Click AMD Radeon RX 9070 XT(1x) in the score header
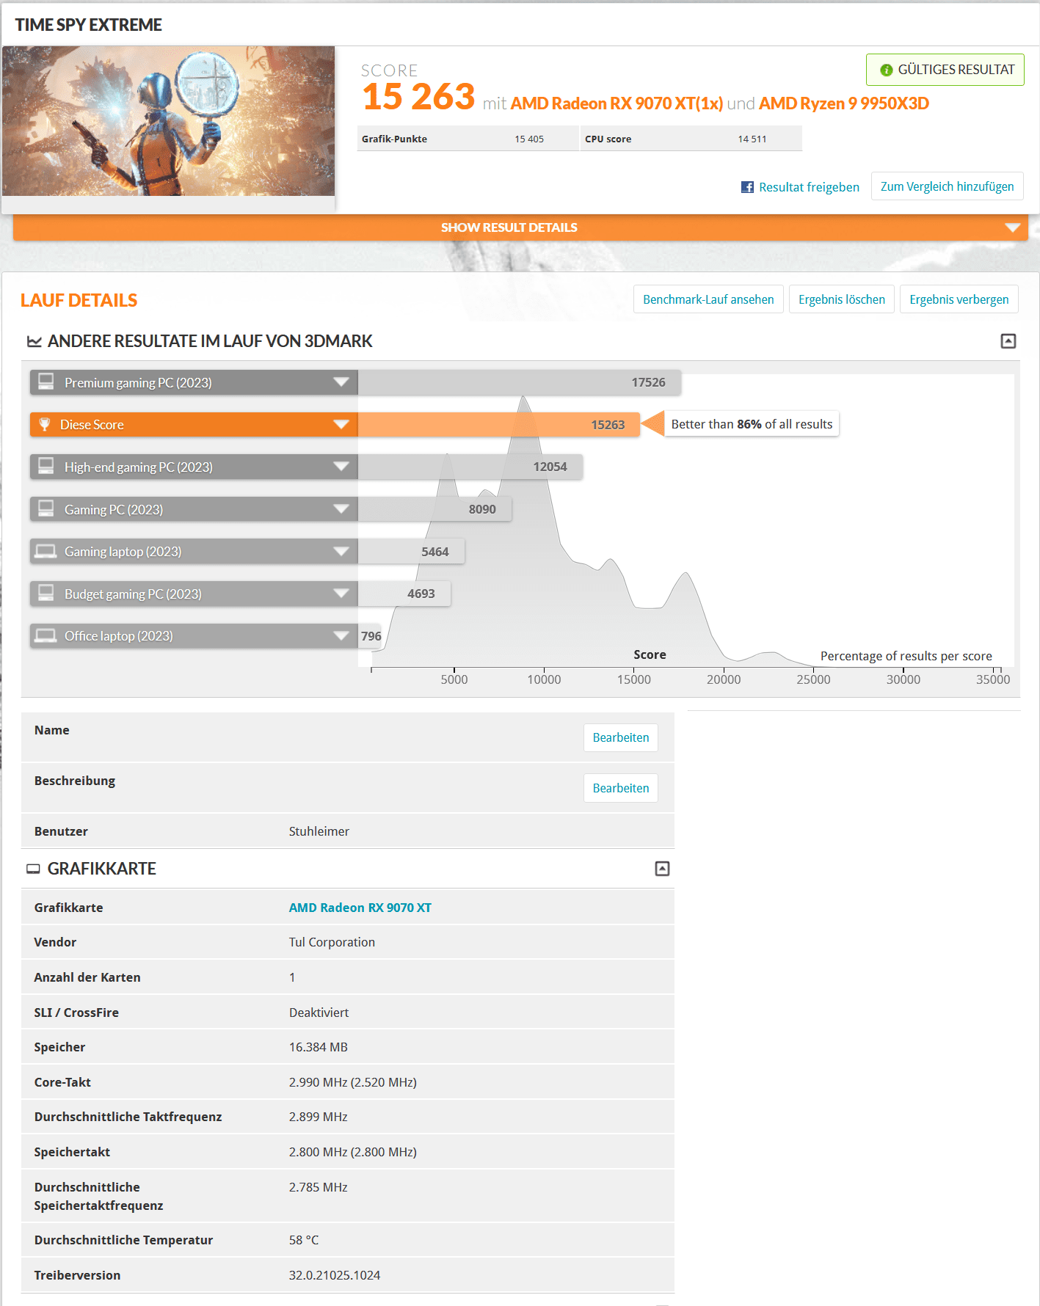Image resolution: width=1040 pixels, height=1306 pixels. 617,103
